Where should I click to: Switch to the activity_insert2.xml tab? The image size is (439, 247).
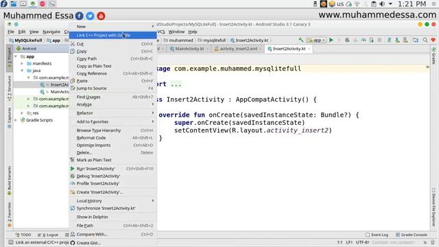click(x=238, y=49)
